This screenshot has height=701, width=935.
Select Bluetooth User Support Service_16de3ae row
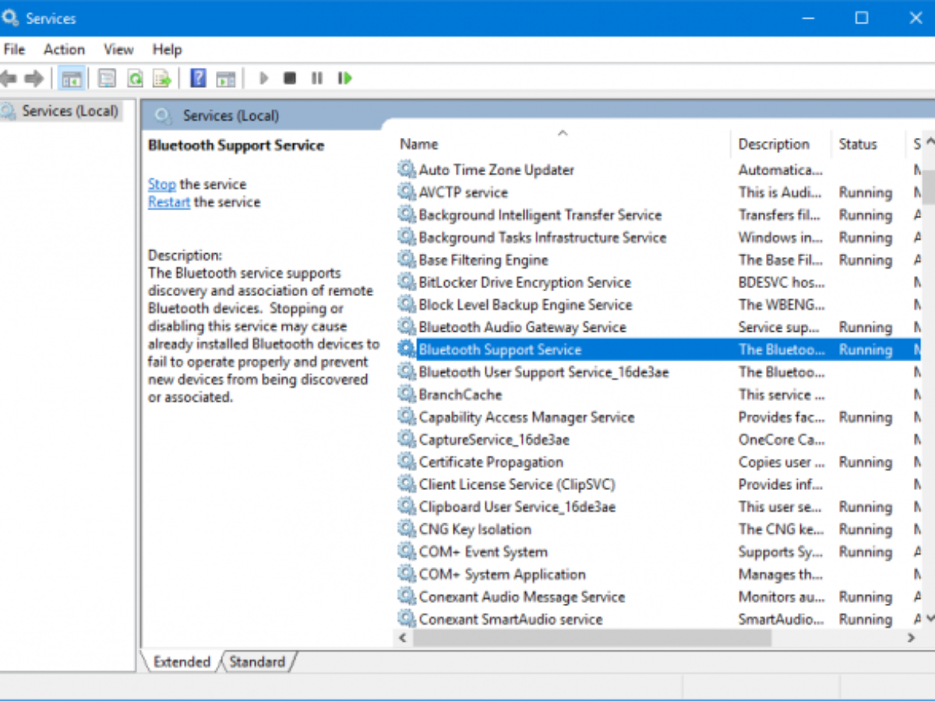pos(659,372)
